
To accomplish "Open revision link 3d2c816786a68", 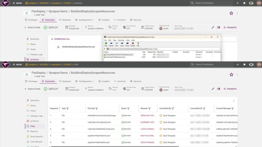I will pyautogui.click(x=148, y=142).
